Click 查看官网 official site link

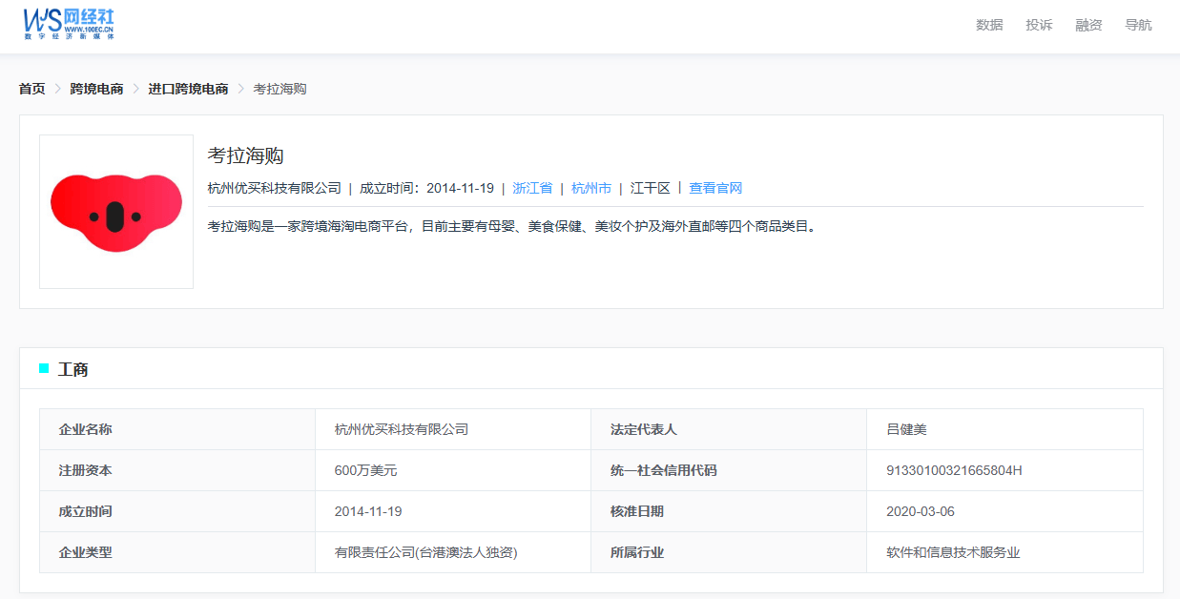[715, 188]
